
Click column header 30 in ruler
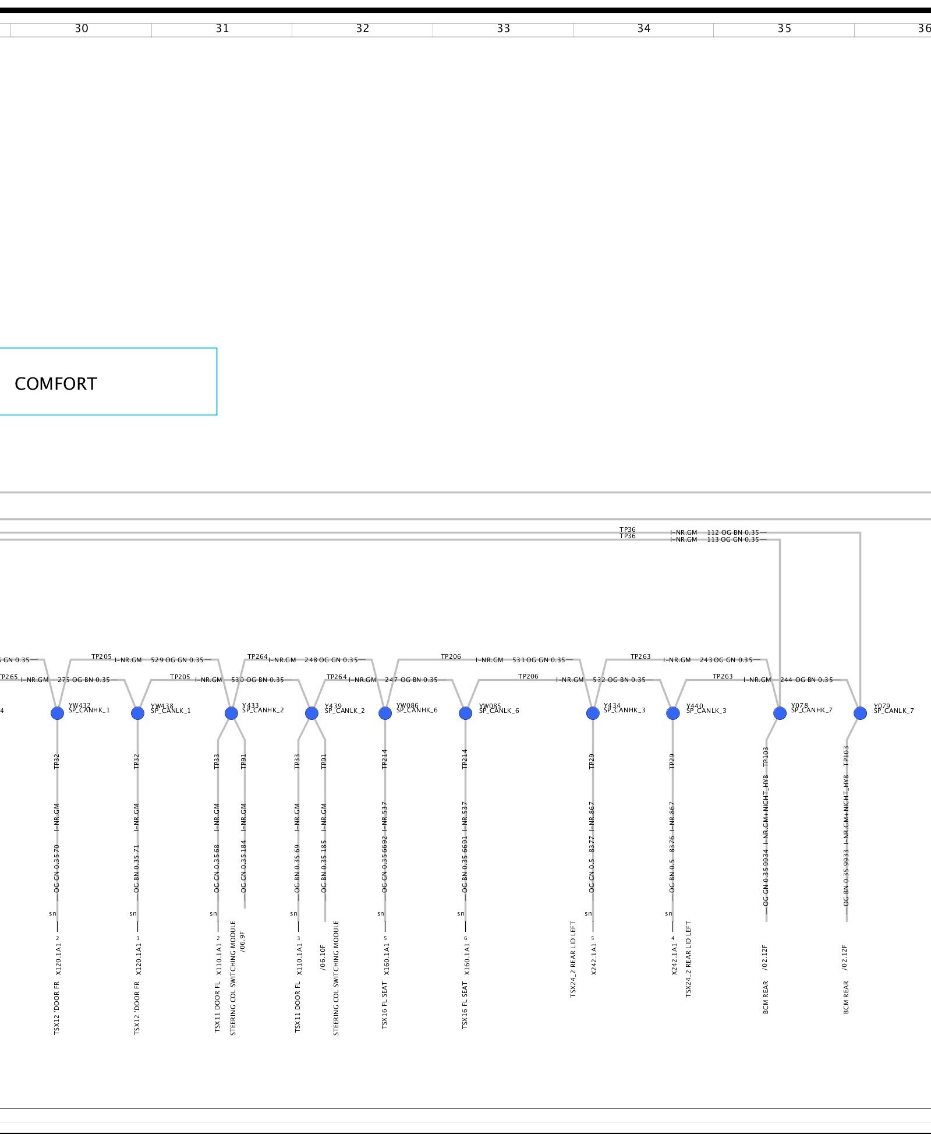click(x=82, y=29)
